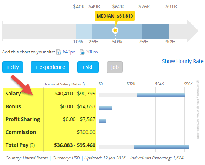The height and width of the screenshot is (165, 205).
Task: Click the 75%–90% dark blue percentile segment
Action: click(155, 31)
